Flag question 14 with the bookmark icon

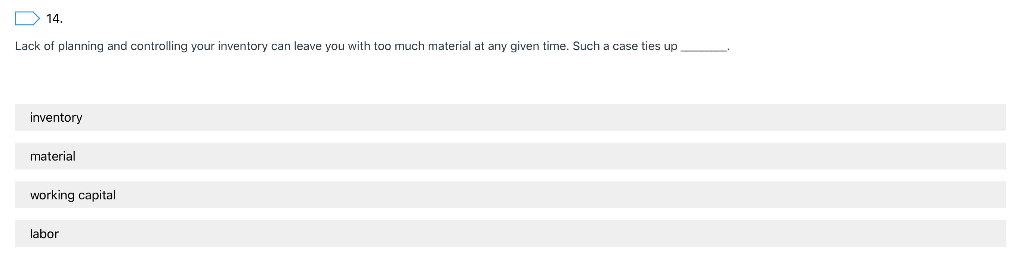[x=27, y=19]
